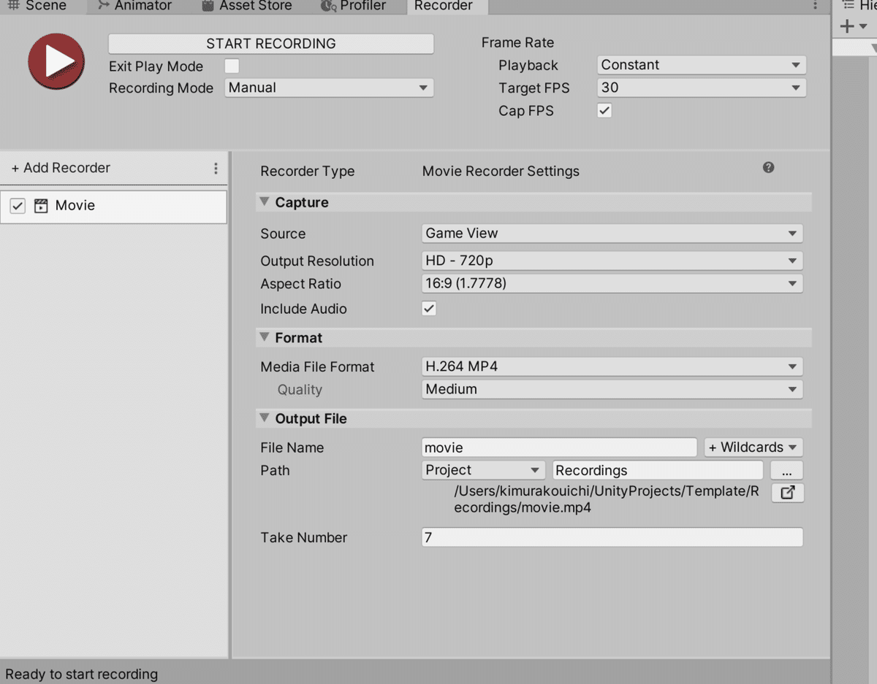Open the Playback frame rate dropdown
Image resolution: width=877 pixels, height=684 pixels.
(x=702, y=65)
